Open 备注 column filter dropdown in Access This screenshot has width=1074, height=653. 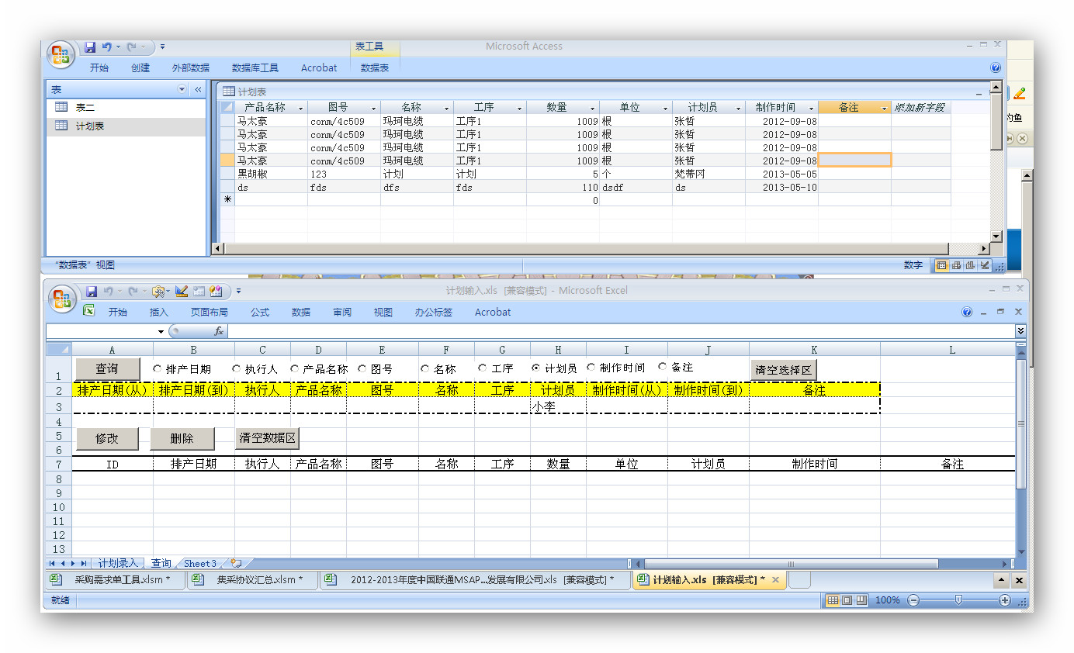point(884,108)
